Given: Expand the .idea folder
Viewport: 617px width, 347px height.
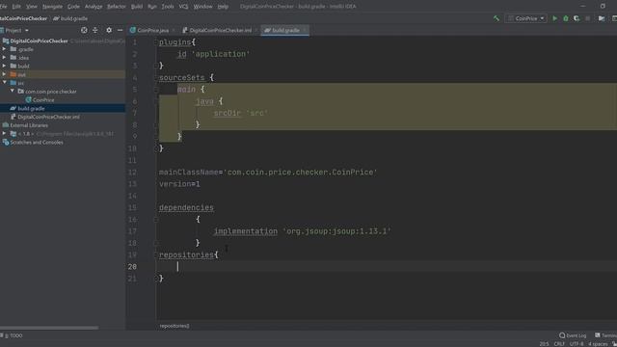Looking at the screenshot, I should click(4, 58).
